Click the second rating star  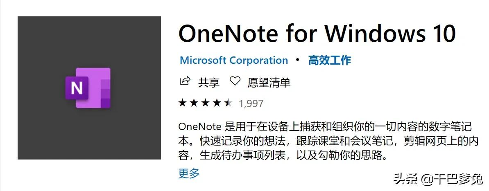194,103
